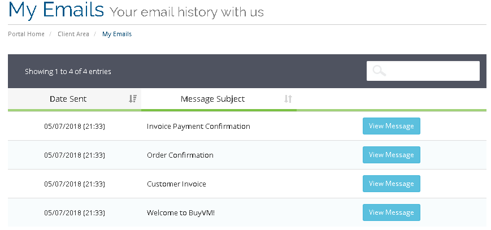This screenshot has height=230, width=491.
Task: Focus the email search input box
Action: [432, 71]
